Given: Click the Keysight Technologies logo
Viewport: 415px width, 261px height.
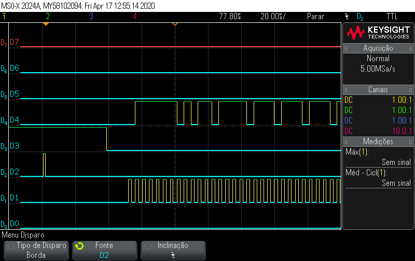Looking at the screenshot, I should pos(378,33).
